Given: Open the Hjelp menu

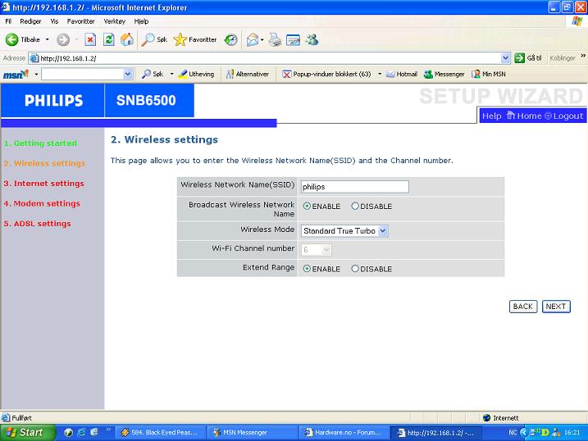Looking at the screenshot, I should pyautogui.click(x=141, y=21).
